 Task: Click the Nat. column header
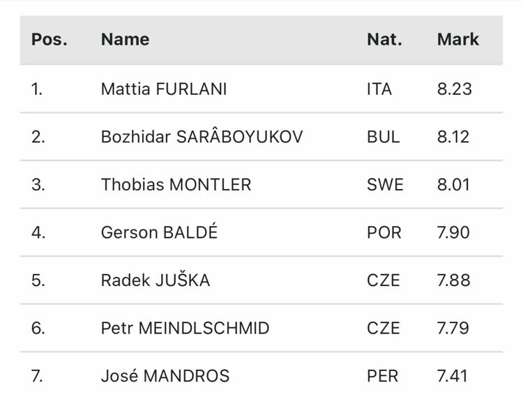[x=384, y=39]
